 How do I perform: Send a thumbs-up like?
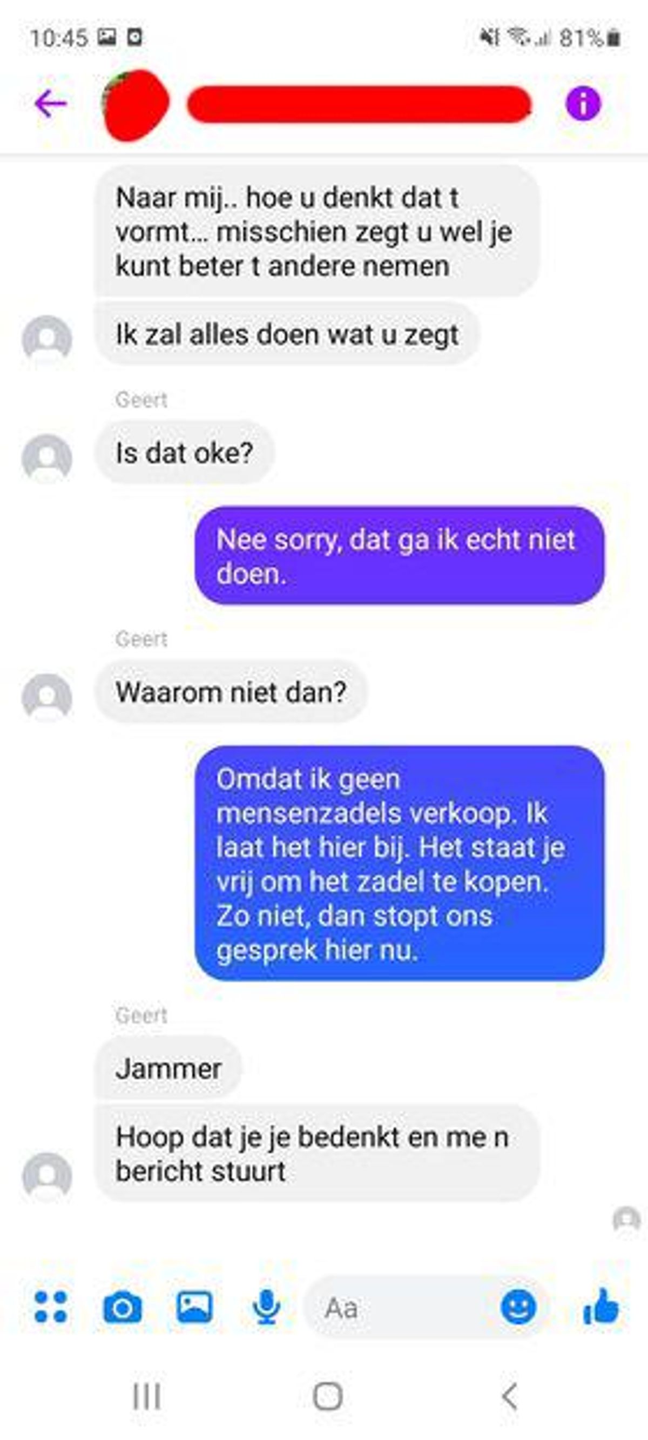click(x=601, y=1307)
